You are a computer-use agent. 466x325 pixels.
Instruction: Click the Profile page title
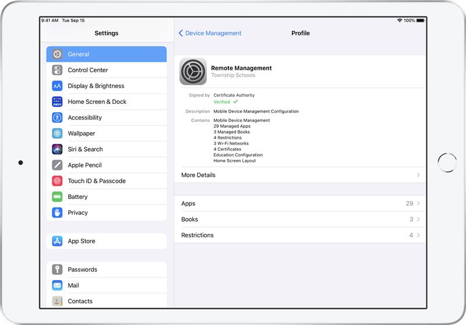pos(301,33)
